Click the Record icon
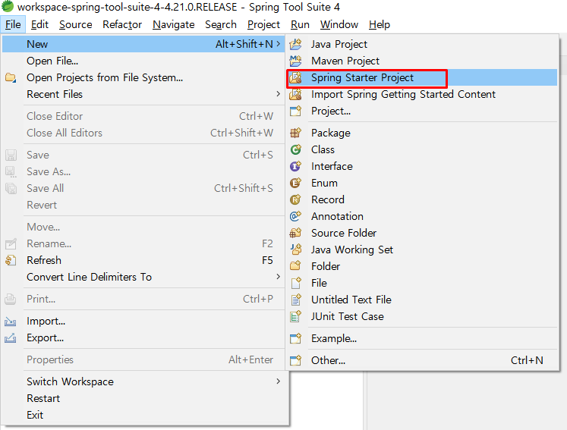567x430 pixels. click(295, 199)
